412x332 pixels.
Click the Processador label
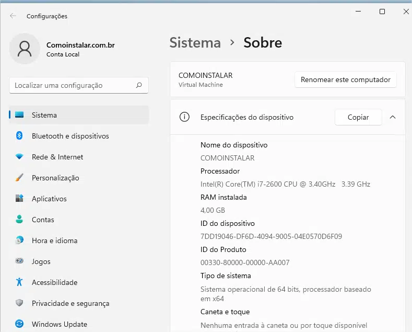(x=220, y=171)
